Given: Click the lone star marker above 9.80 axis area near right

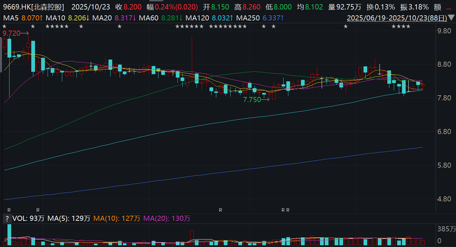Looking at the screenshot, I should [345, 27].
